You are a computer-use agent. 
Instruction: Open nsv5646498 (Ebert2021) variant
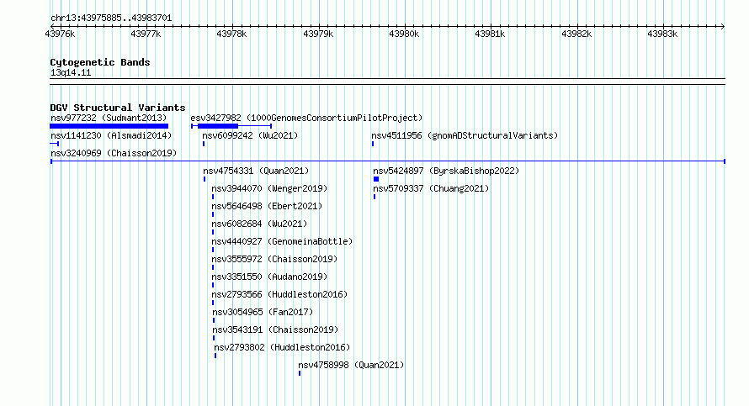tap(267, 206)
